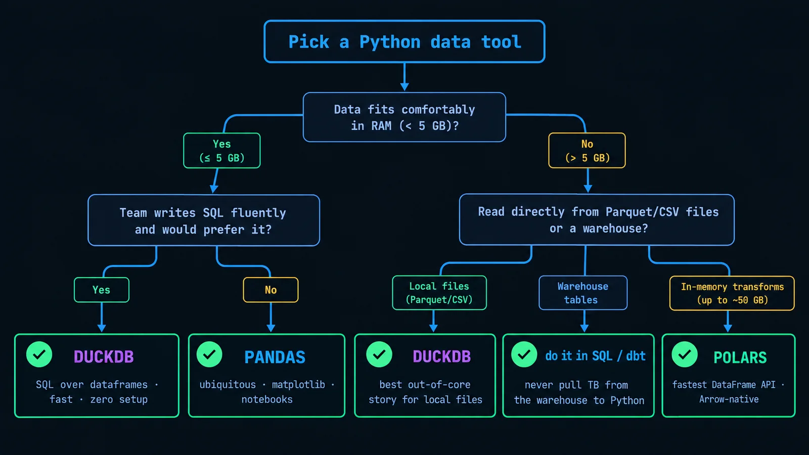This screenshot has height=455, width=809.
Task: Click the PANDAS heading text
Action: tap(275, 357)
